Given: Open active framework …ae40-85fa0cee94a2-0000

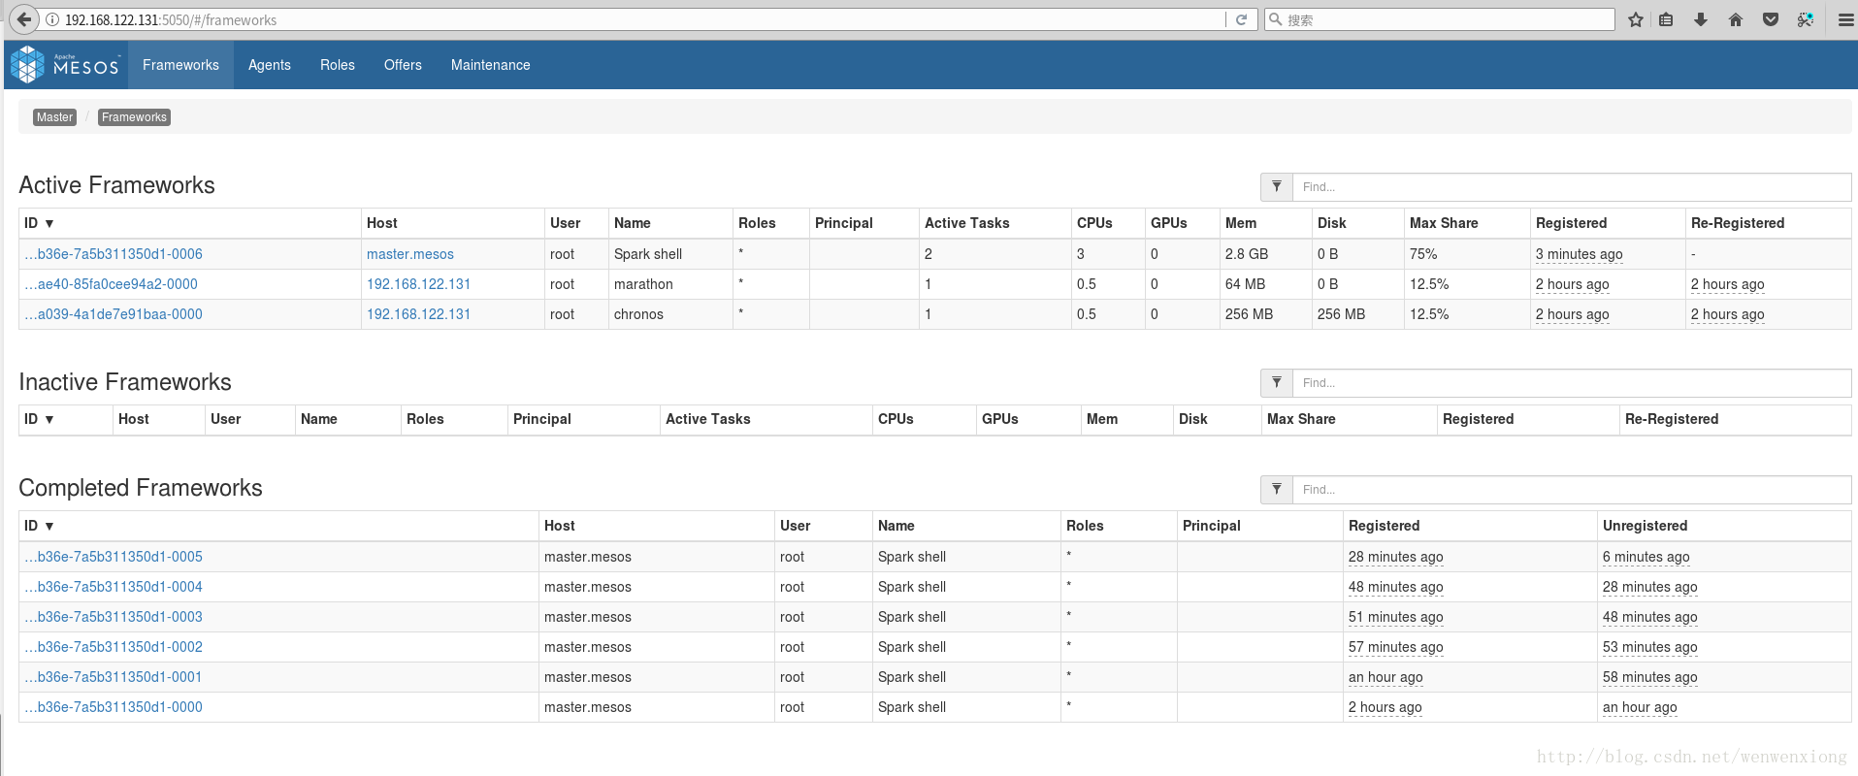Looking at the screenshot, I should pos(111,284).
